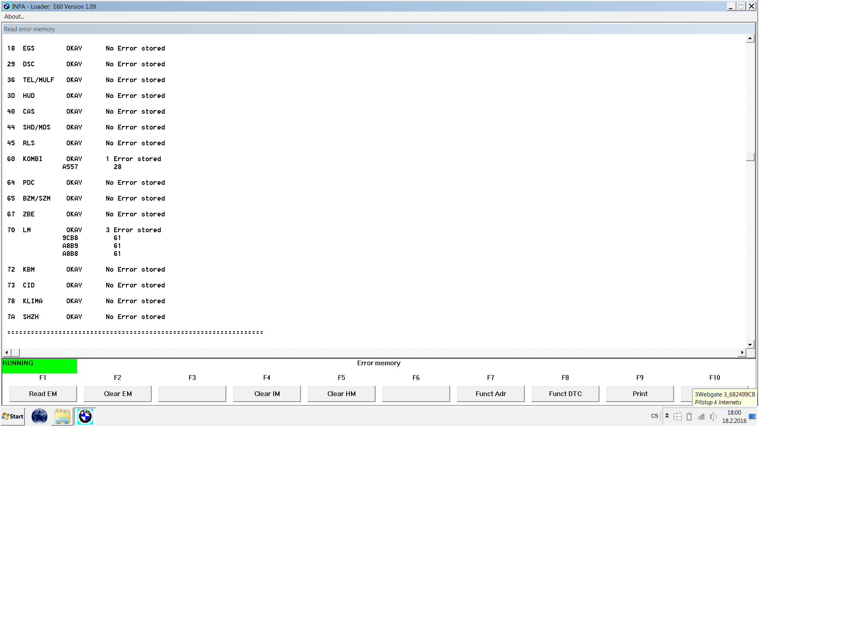This screenshot has height=631, width=841.
Task: Click the Read EM button
Action: pos(43,394)
